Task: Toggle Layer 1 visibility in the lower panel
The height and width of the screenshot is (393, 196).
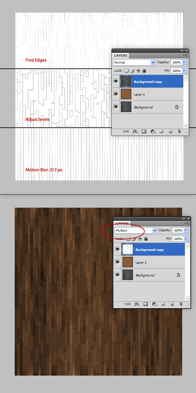Action: point(117,262)
